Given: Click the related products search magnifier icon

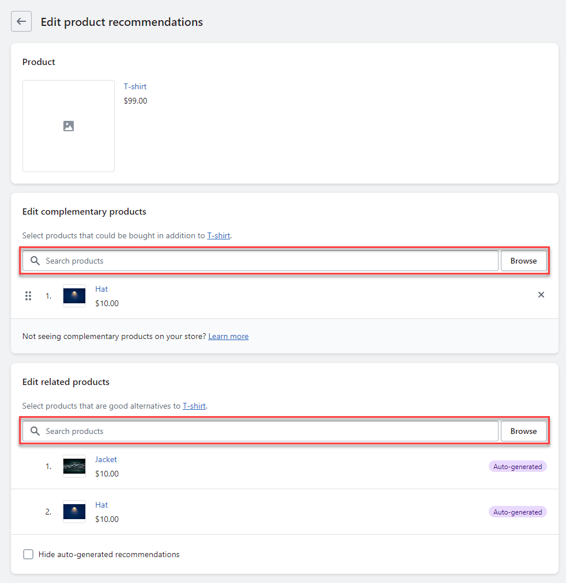Looking at the screenshot, I should (x=35, y=431).
